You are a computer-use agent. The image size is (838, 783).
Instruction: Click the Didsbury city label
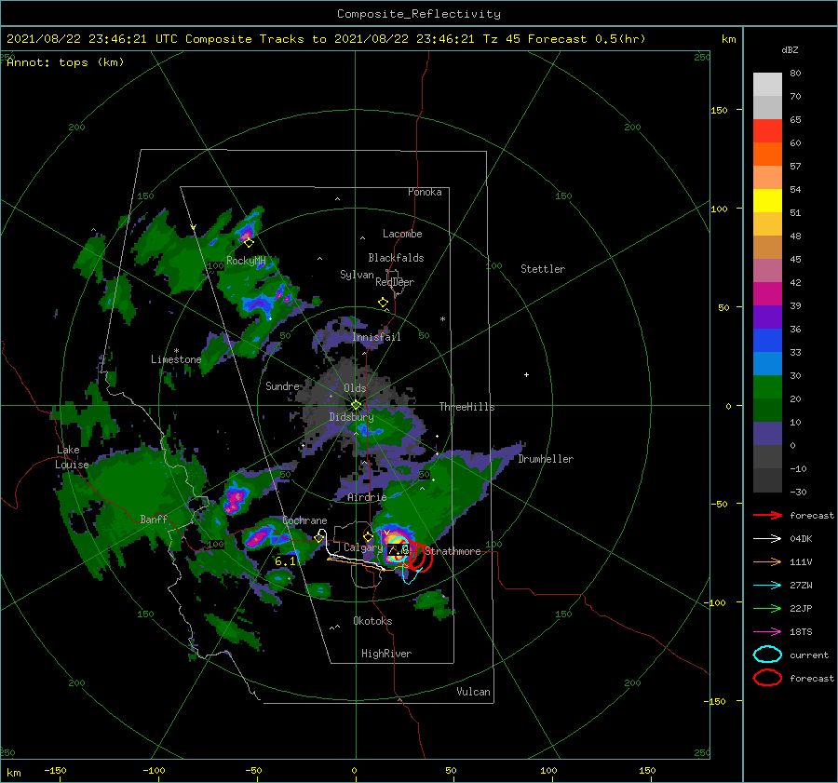coord(352,417)
